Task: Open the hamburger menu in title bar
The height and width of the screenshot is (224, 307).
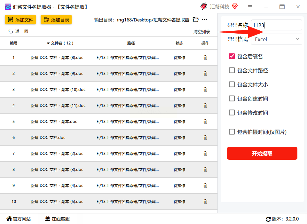Action: coord(250,7)
